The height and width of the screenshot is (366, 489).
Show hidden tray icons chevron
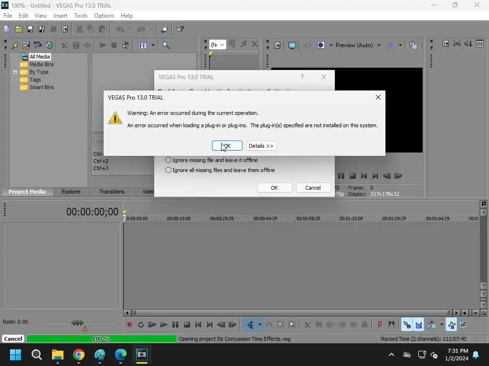point(392,355)
